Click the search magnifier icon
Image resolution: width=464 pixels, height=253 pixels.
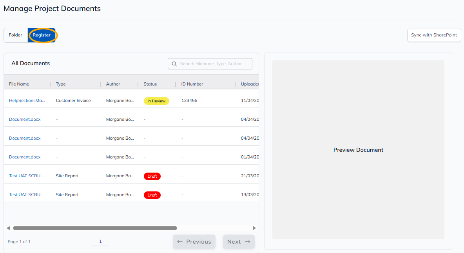(x=174, y=64)
